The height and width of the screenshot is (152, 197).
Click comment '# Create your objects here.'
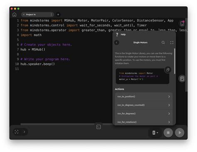coord(46,45)
